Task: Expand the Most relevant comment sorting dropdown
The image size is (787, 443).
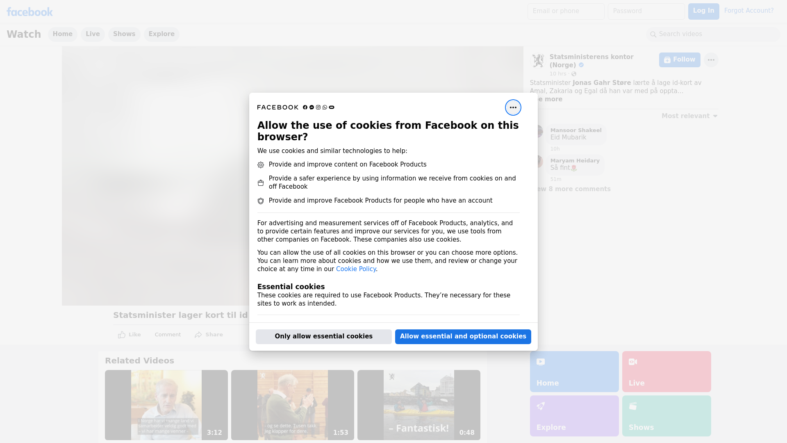Action: [689, 116]
